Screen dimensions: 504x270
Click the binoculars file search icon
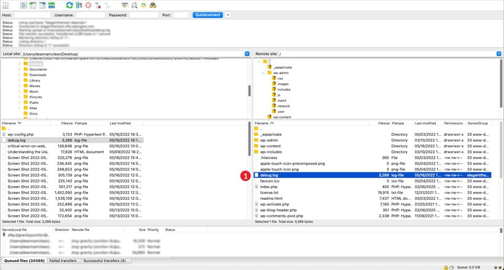point(153,5)
